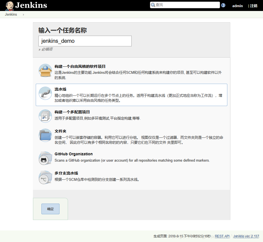Select the GitHub Organization title

[x=73, y=154]
